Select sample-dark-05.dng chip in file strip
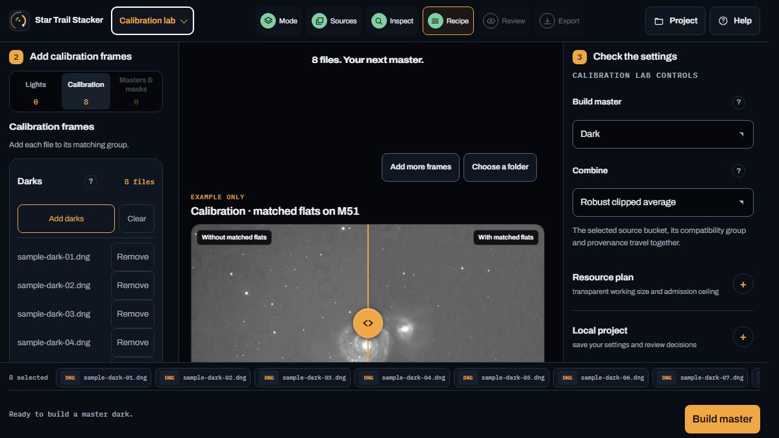 501,378
